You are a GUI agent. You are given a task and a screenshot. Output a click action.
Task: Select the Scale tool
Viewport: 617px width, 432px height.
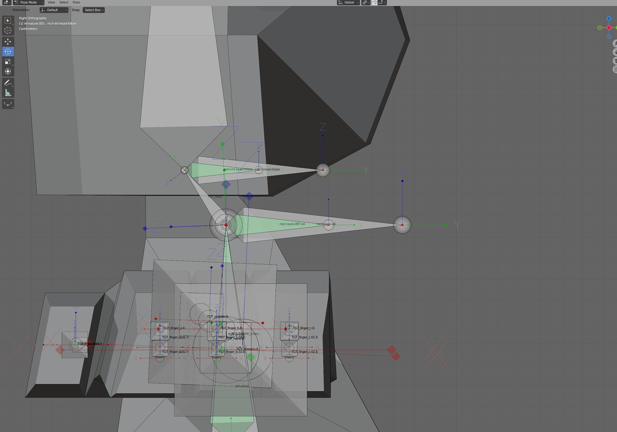(x=8, y=61)
